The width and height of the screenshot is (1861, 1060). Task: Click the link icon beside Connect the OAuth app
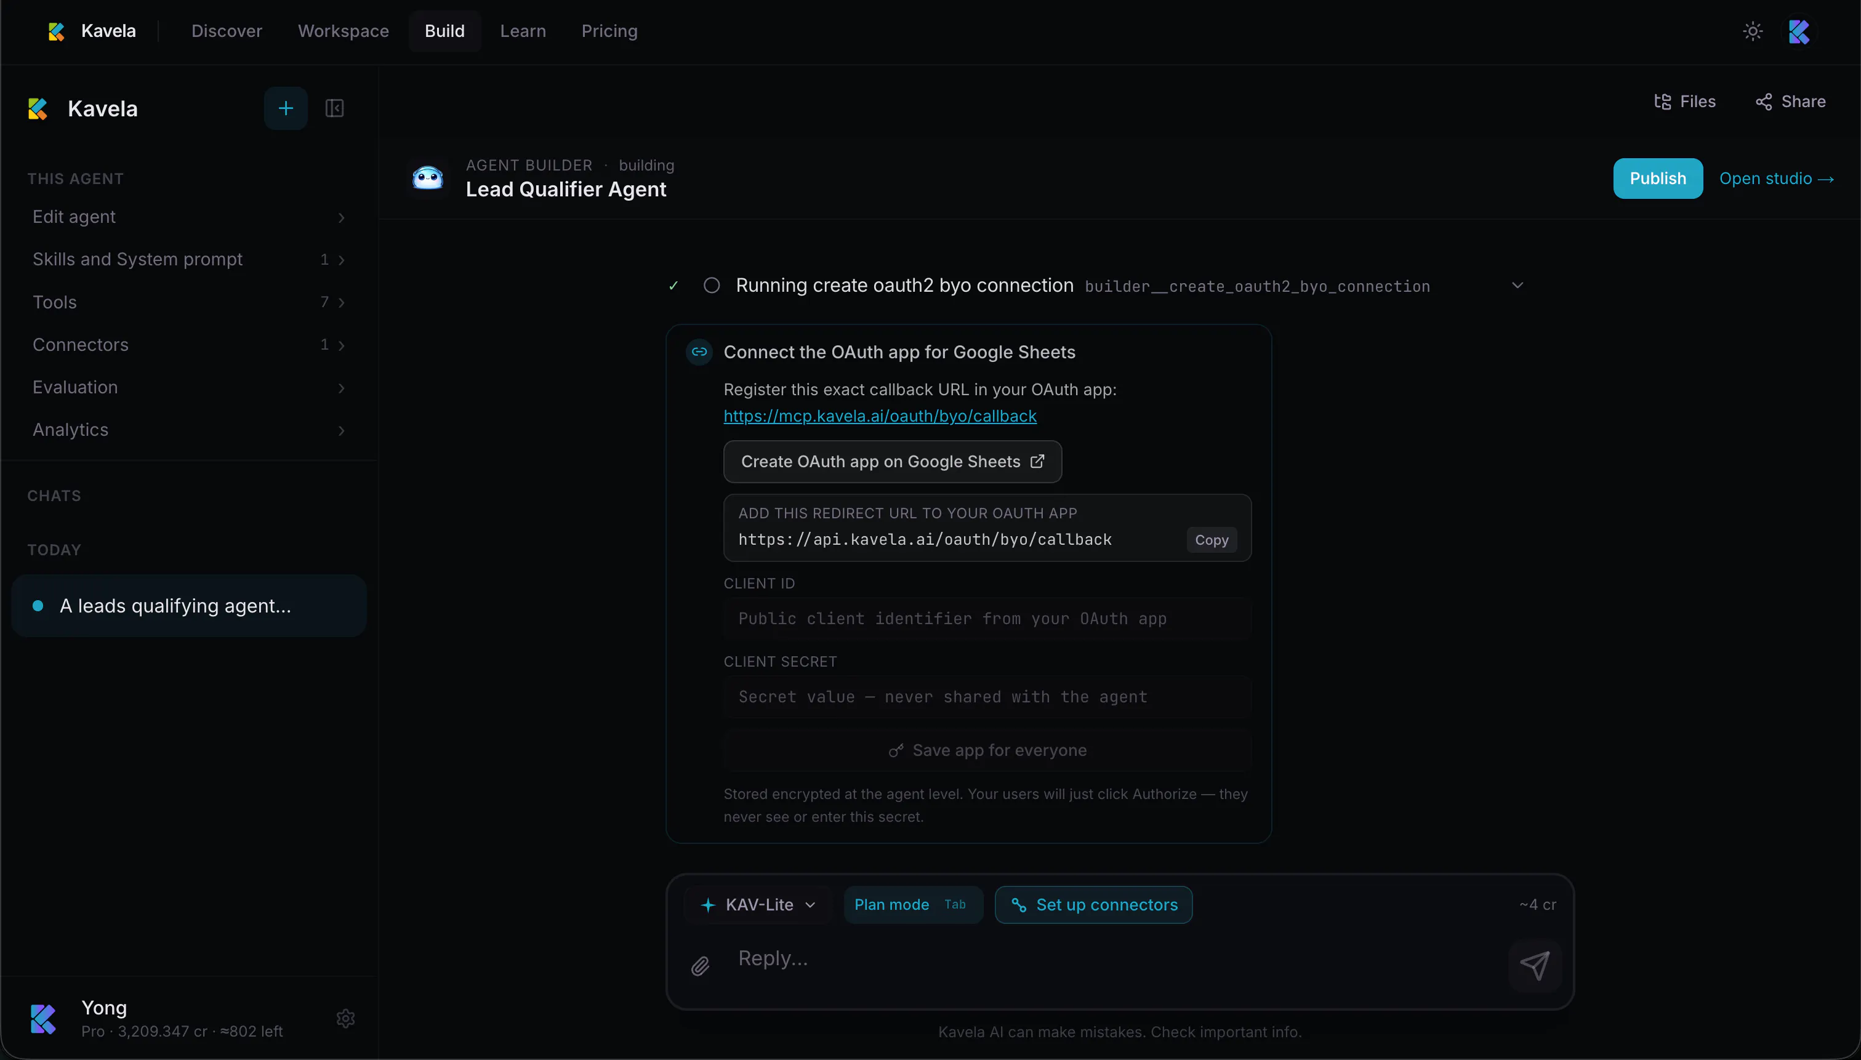click(x=699, y=352)
